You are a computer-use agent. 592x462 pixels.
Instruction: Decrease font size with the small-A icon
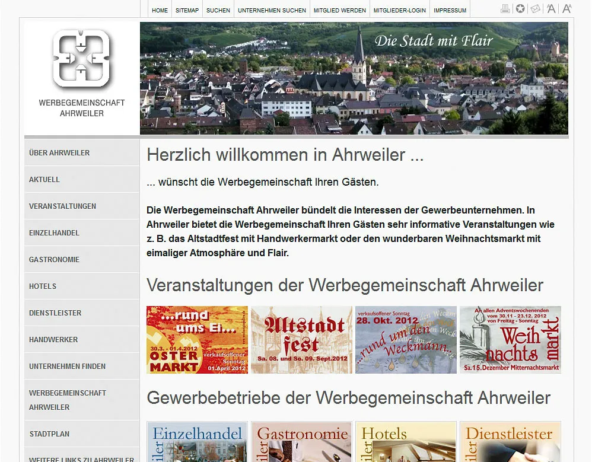click(550, 7)
